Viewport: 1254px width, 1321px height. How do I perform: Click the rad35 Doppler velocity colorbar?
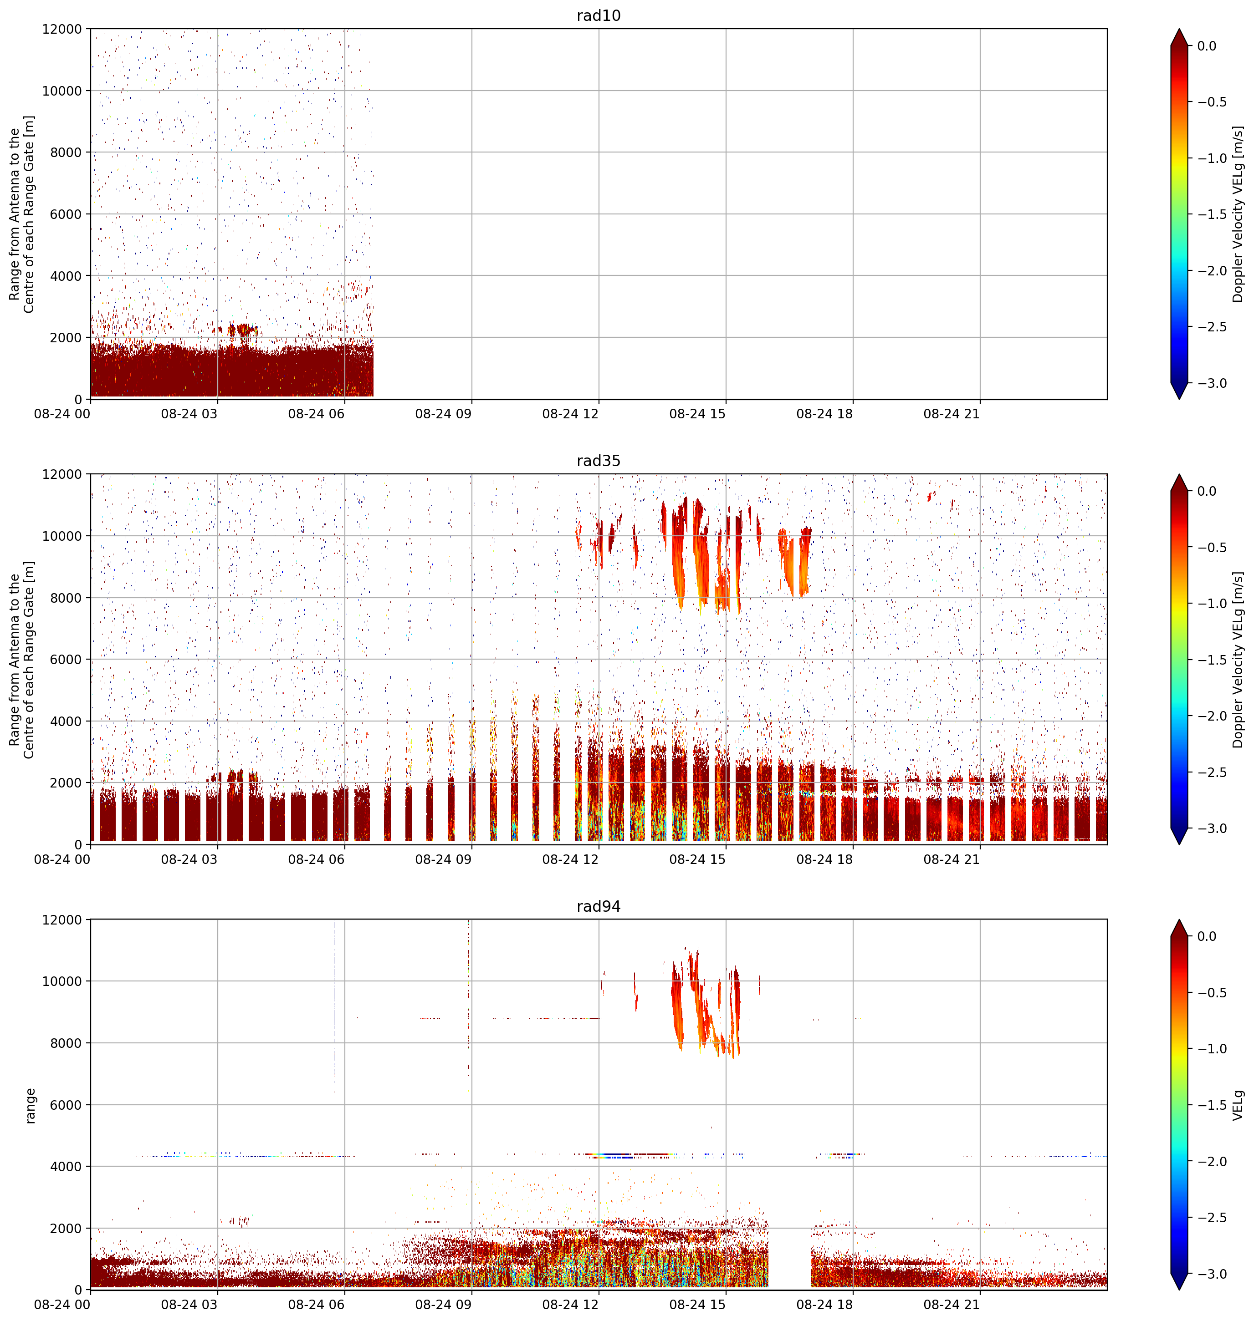coord(1179,659)
